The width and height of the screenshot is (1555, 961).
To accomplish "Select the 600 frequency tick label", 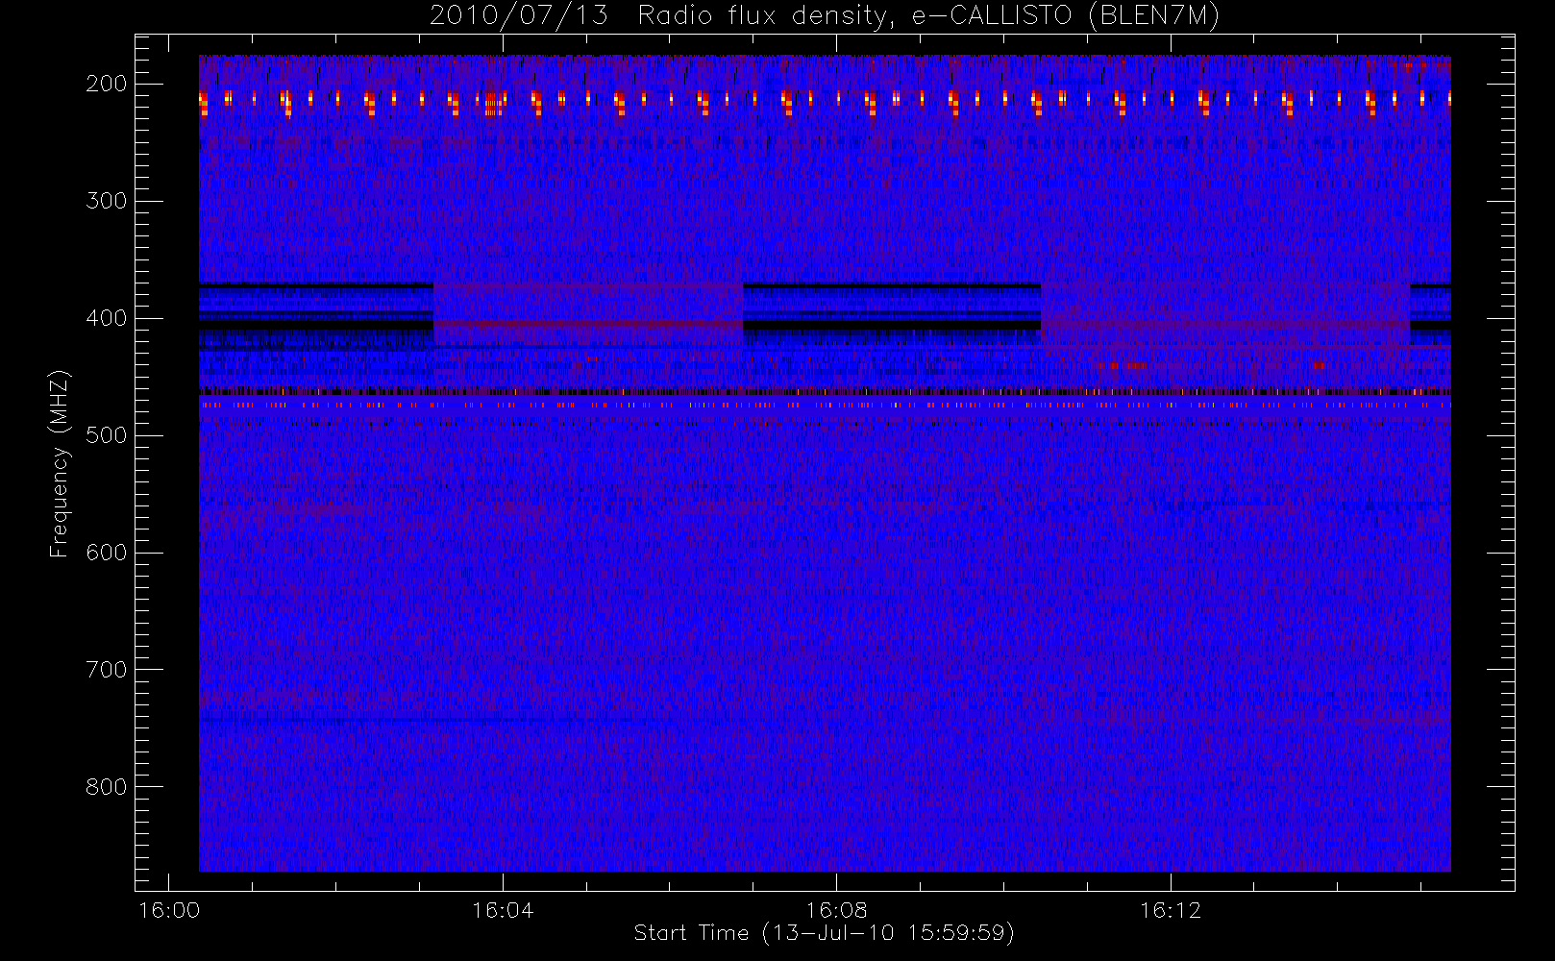I will [107, 553].
